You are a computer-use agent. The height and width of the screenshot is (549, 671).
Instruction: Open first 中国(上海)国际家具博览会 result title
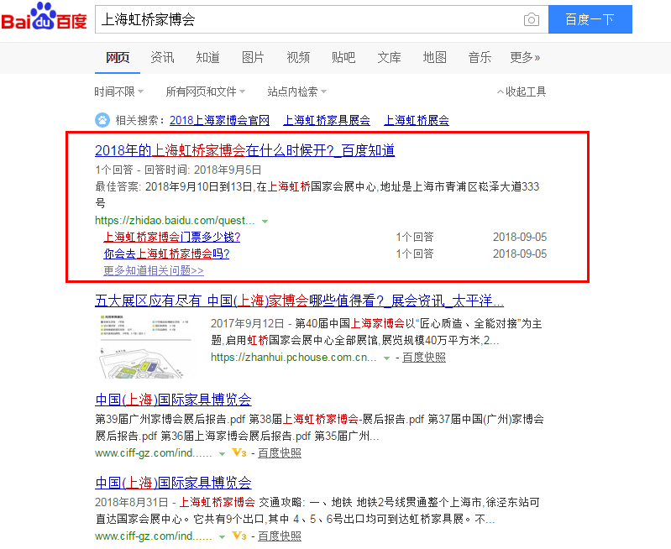point(173,400)
